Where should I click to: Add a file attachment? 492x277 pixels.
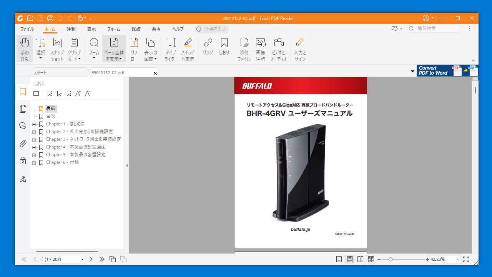(x=244, y=49)
